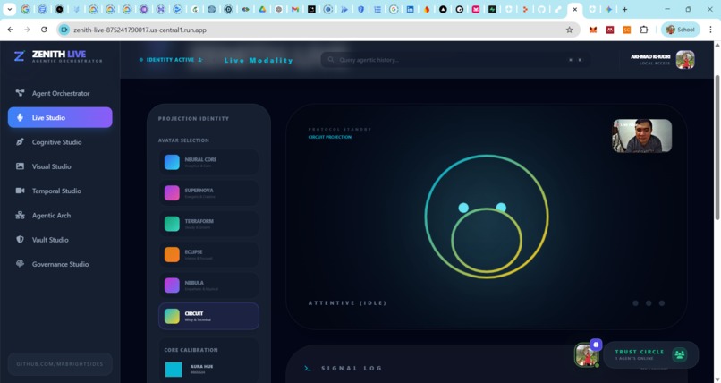Choose the Eclipse avatar

coord(208,254)
